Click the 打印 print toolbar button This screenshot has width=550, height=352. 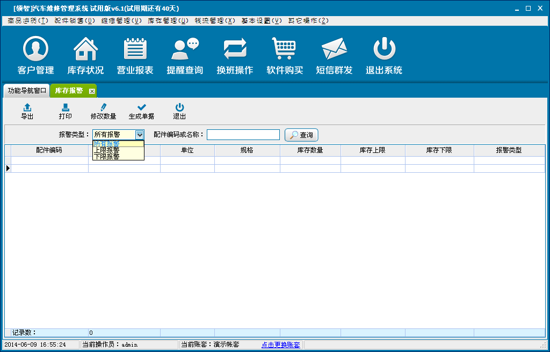[x=65, y=112]
